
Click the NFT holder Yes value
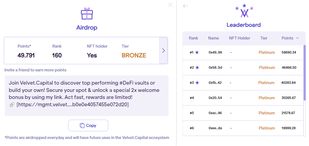(92, 55)
